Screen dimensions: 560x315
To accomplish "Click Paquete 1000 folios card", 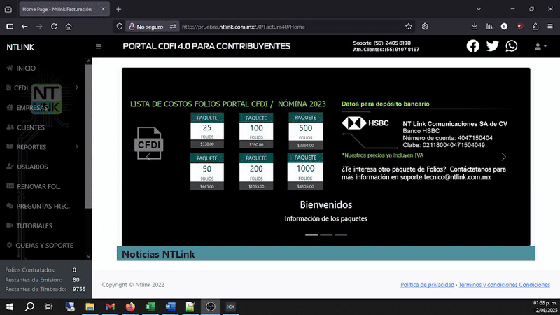I will point(305,171).
